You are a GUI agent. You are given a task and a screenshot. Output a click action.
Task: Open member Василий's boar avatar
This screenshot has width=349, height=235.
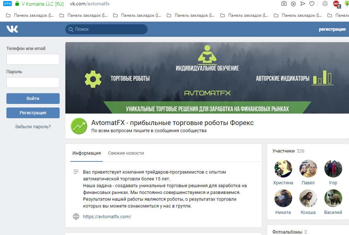click(x=333, y=198)
